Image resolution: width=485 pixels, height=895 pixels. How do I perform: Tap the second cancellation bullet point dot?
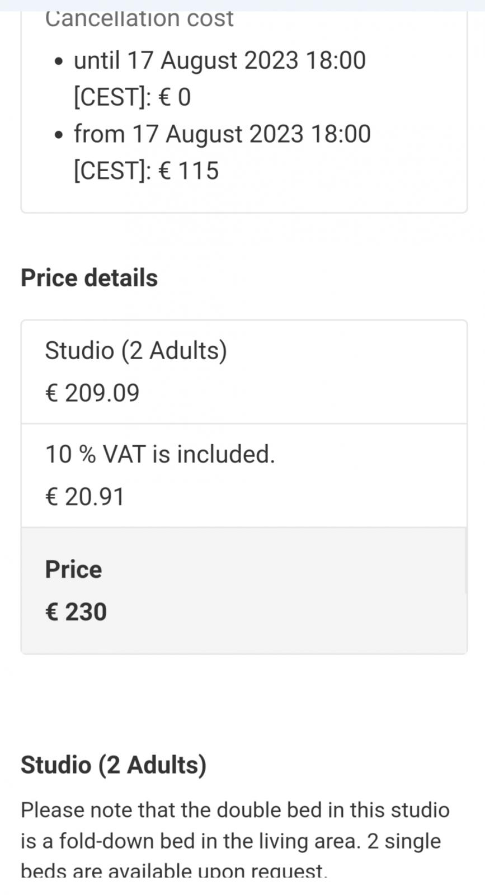click(x=60, y=135)
